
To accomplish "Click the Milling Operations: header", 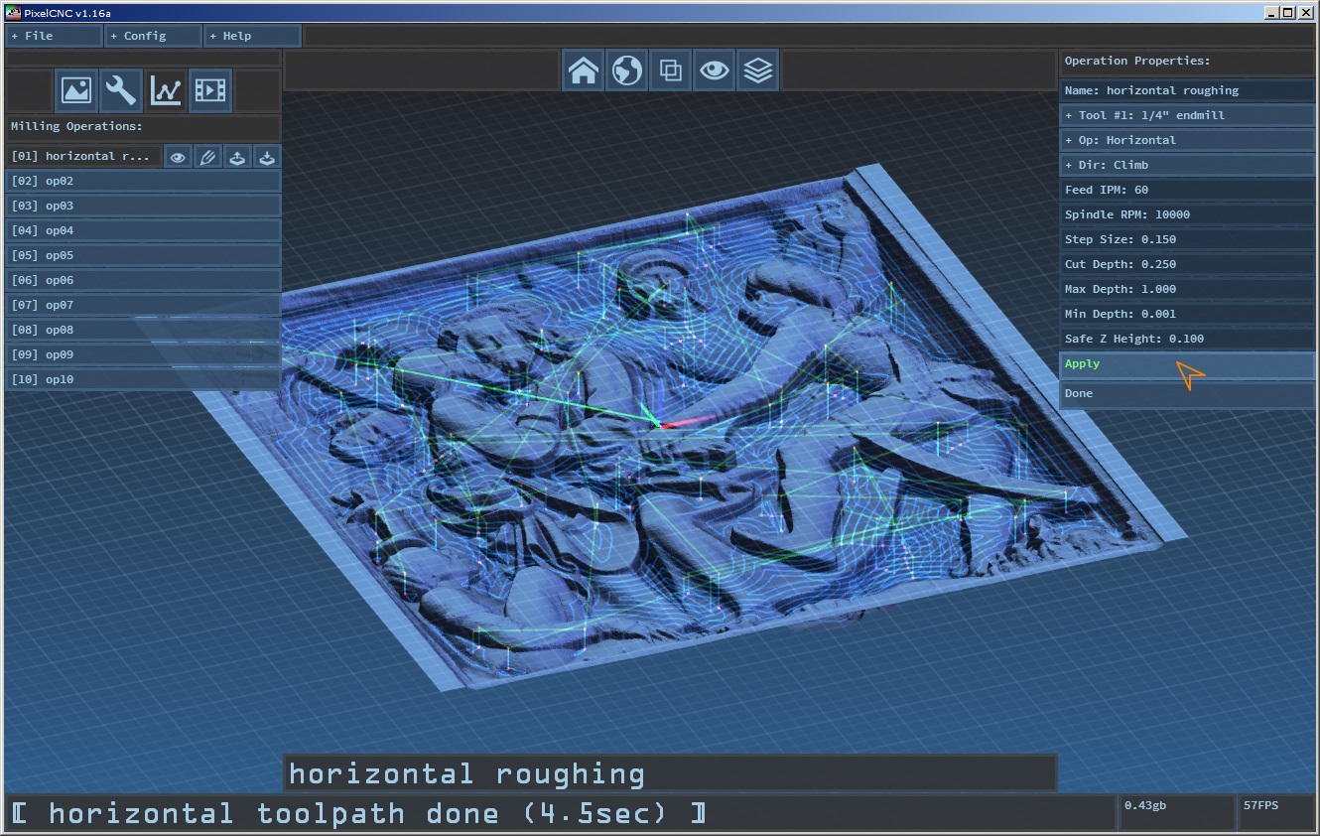I will (x=143, y=126).
